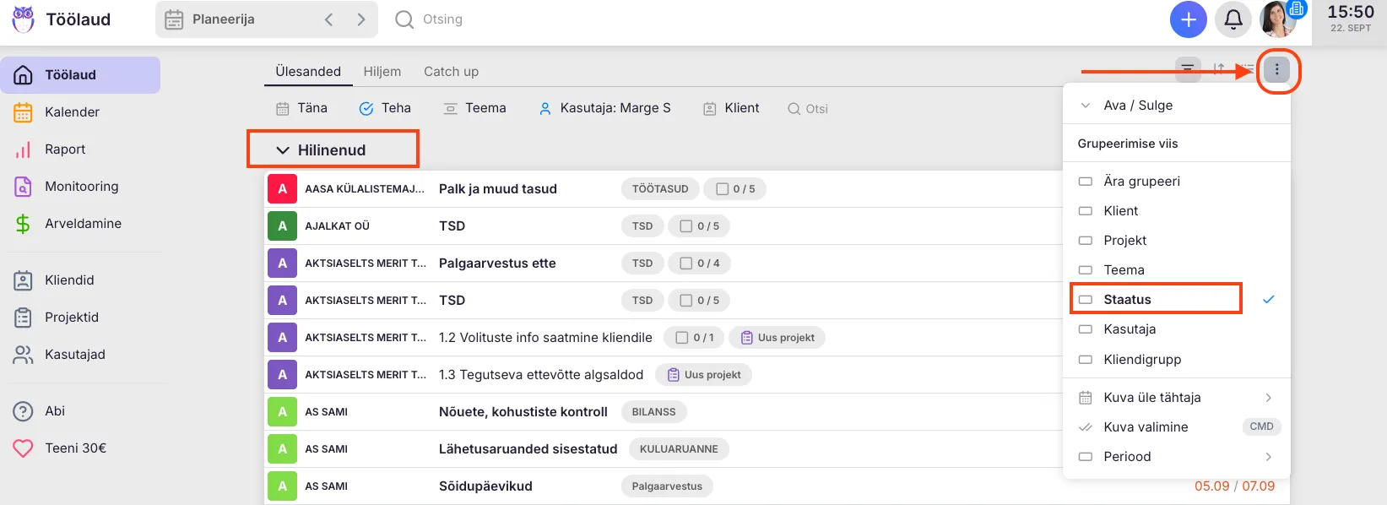Collapse the Hilinenud group

(x=283, y=150)
